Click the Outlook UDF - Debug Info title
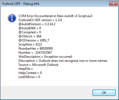119x100 pixels. [21, 4]
